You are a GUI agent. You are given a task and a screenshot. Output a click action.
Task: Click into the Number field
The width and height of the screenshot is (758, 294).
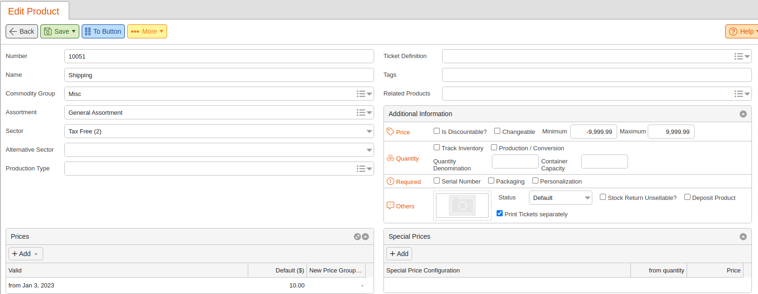[x=219, y=56]
